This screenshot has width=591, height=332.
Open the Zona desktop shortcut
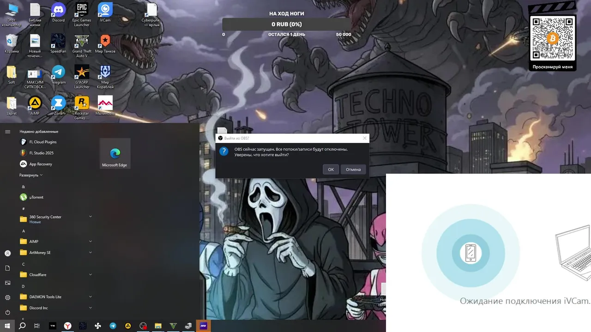58,106
